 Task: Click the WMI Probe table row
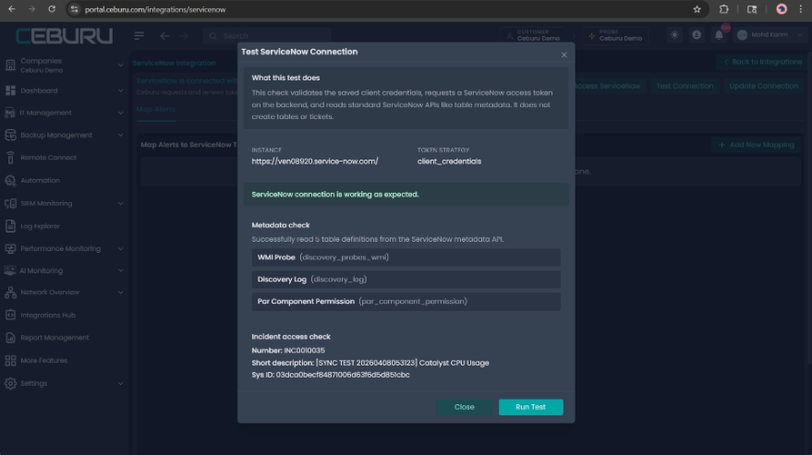click(x=406, y=257)
